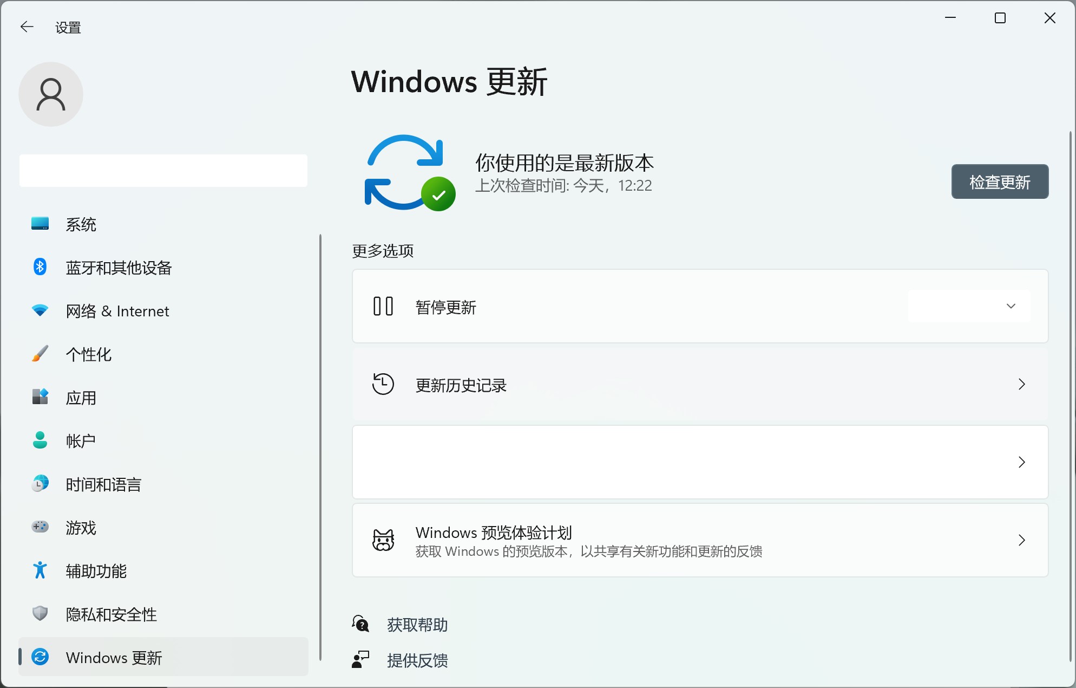The height and width of the screenshot is (688, 1076).
Task: Click the user profile avatar
Action: [x=51, y=94]
